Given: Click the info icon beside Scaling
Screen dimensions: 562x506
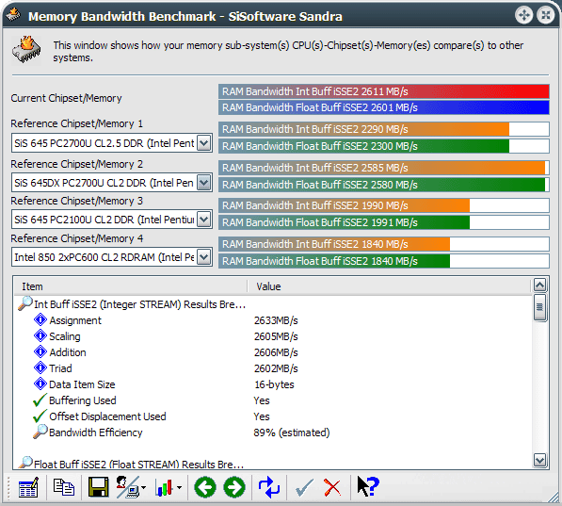Looking at the screenshot, I should 40,335.
